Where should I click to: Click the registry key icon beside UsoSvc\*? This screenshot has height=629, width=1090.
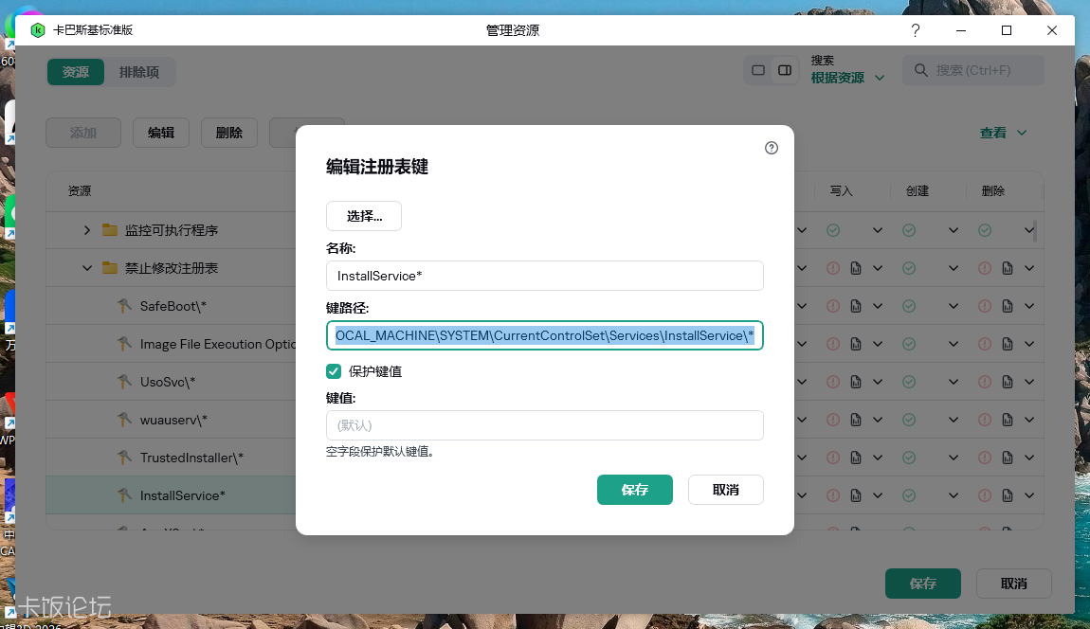pos(124,381)
